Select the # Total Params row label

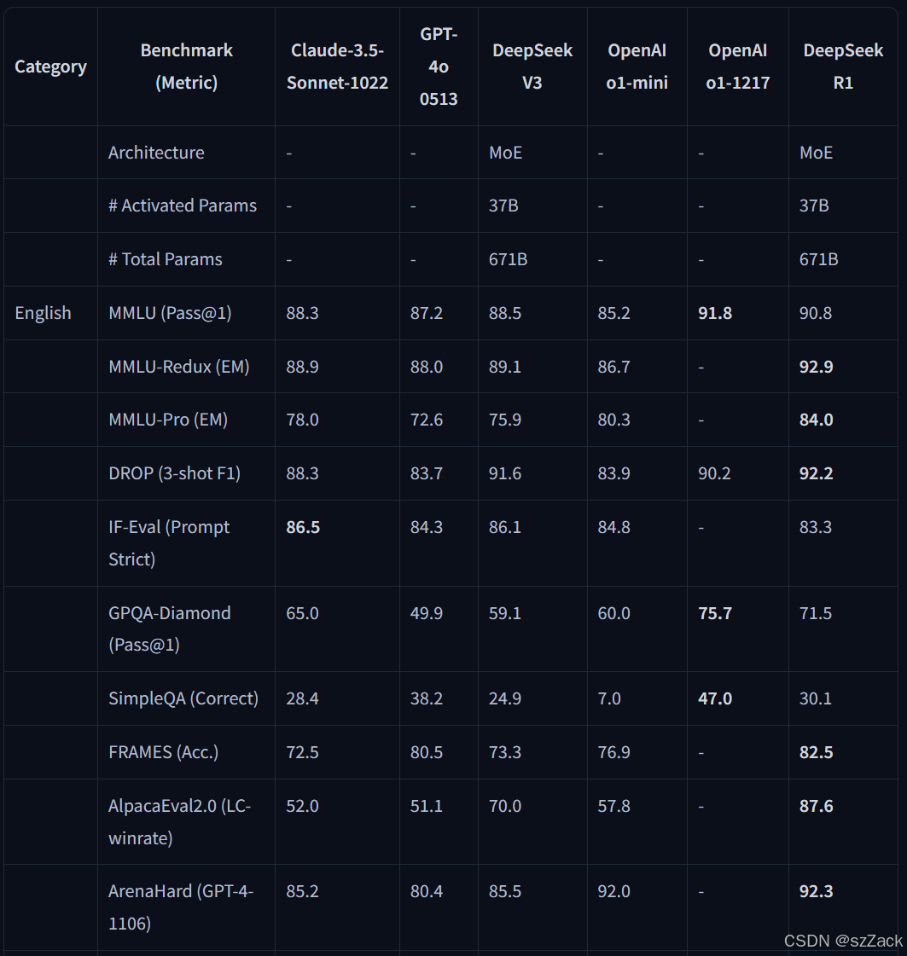[x=166, y=259]
